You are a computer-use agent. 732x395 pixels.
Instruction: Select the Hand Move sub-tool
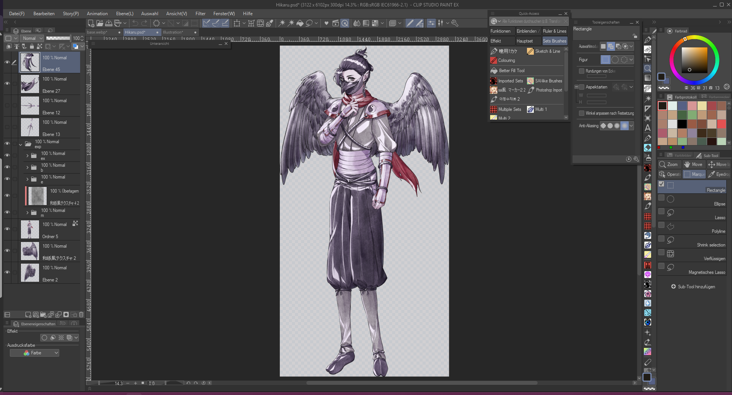[693, 164]
